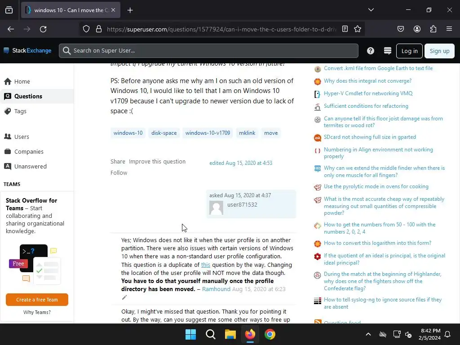This screenshot has height=345, width=460.
Task: Show site security padlock information
Action: click(99, 29)
